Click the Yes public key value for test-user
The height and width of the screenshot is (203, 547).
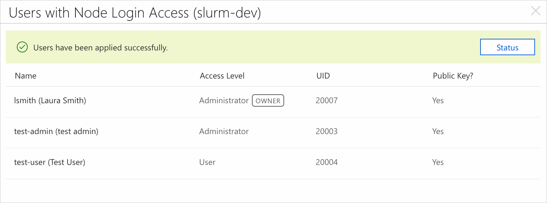click(x=438, y=162)
